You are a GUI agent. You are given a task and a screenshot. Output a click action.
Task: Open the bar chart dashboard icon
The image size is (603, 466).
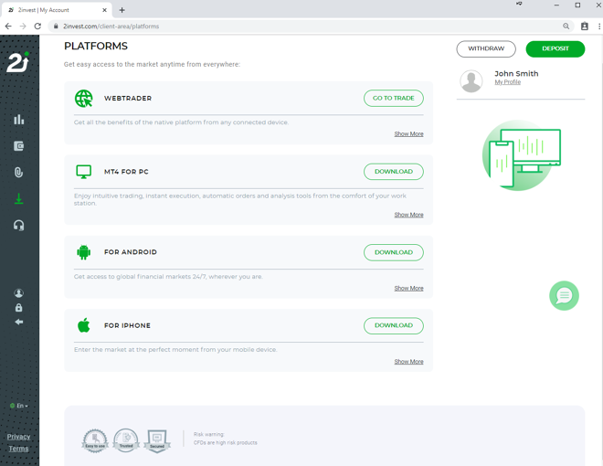[19, 120]
